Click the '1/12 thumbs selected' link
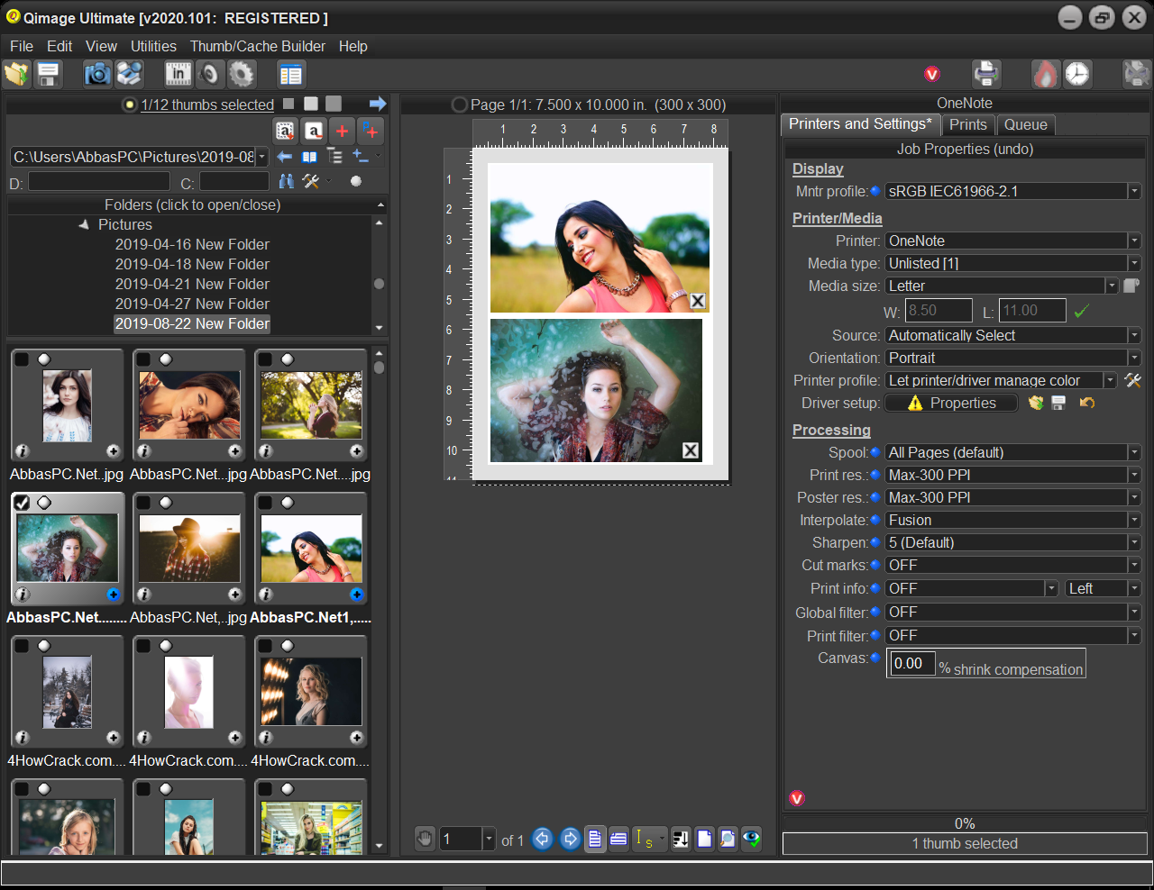The height and width of the screenshot is (890, 1154). [x=207, y=104]
